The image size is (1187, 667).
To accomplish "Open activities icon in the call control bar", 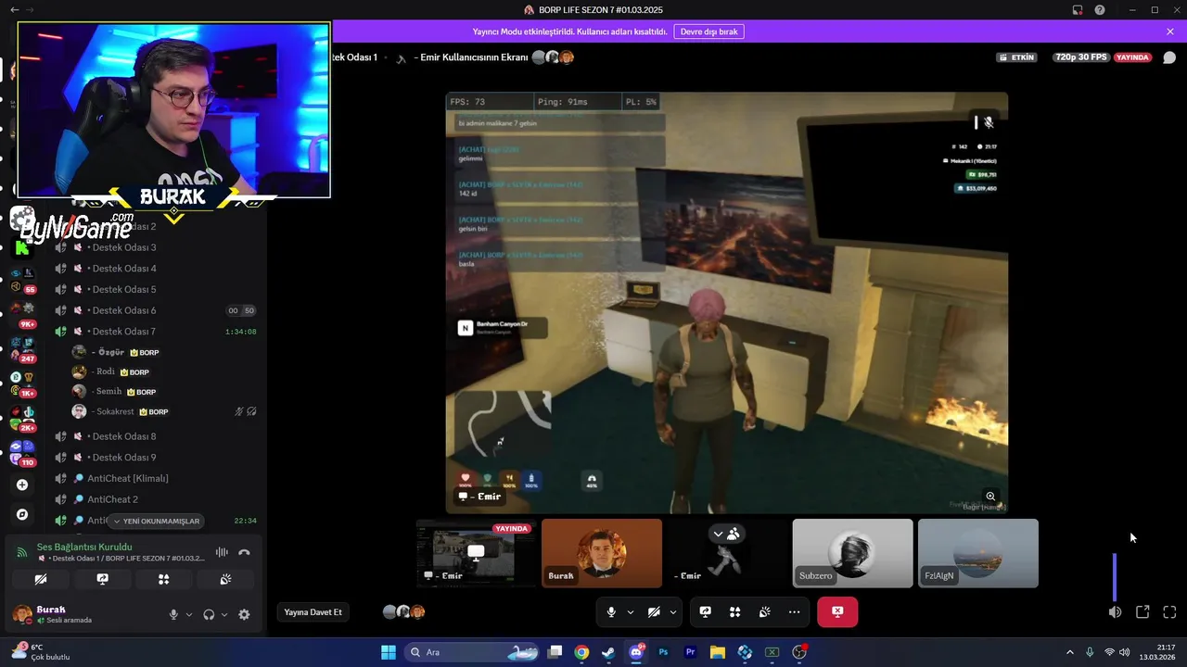I will click(x=734, y=612).
